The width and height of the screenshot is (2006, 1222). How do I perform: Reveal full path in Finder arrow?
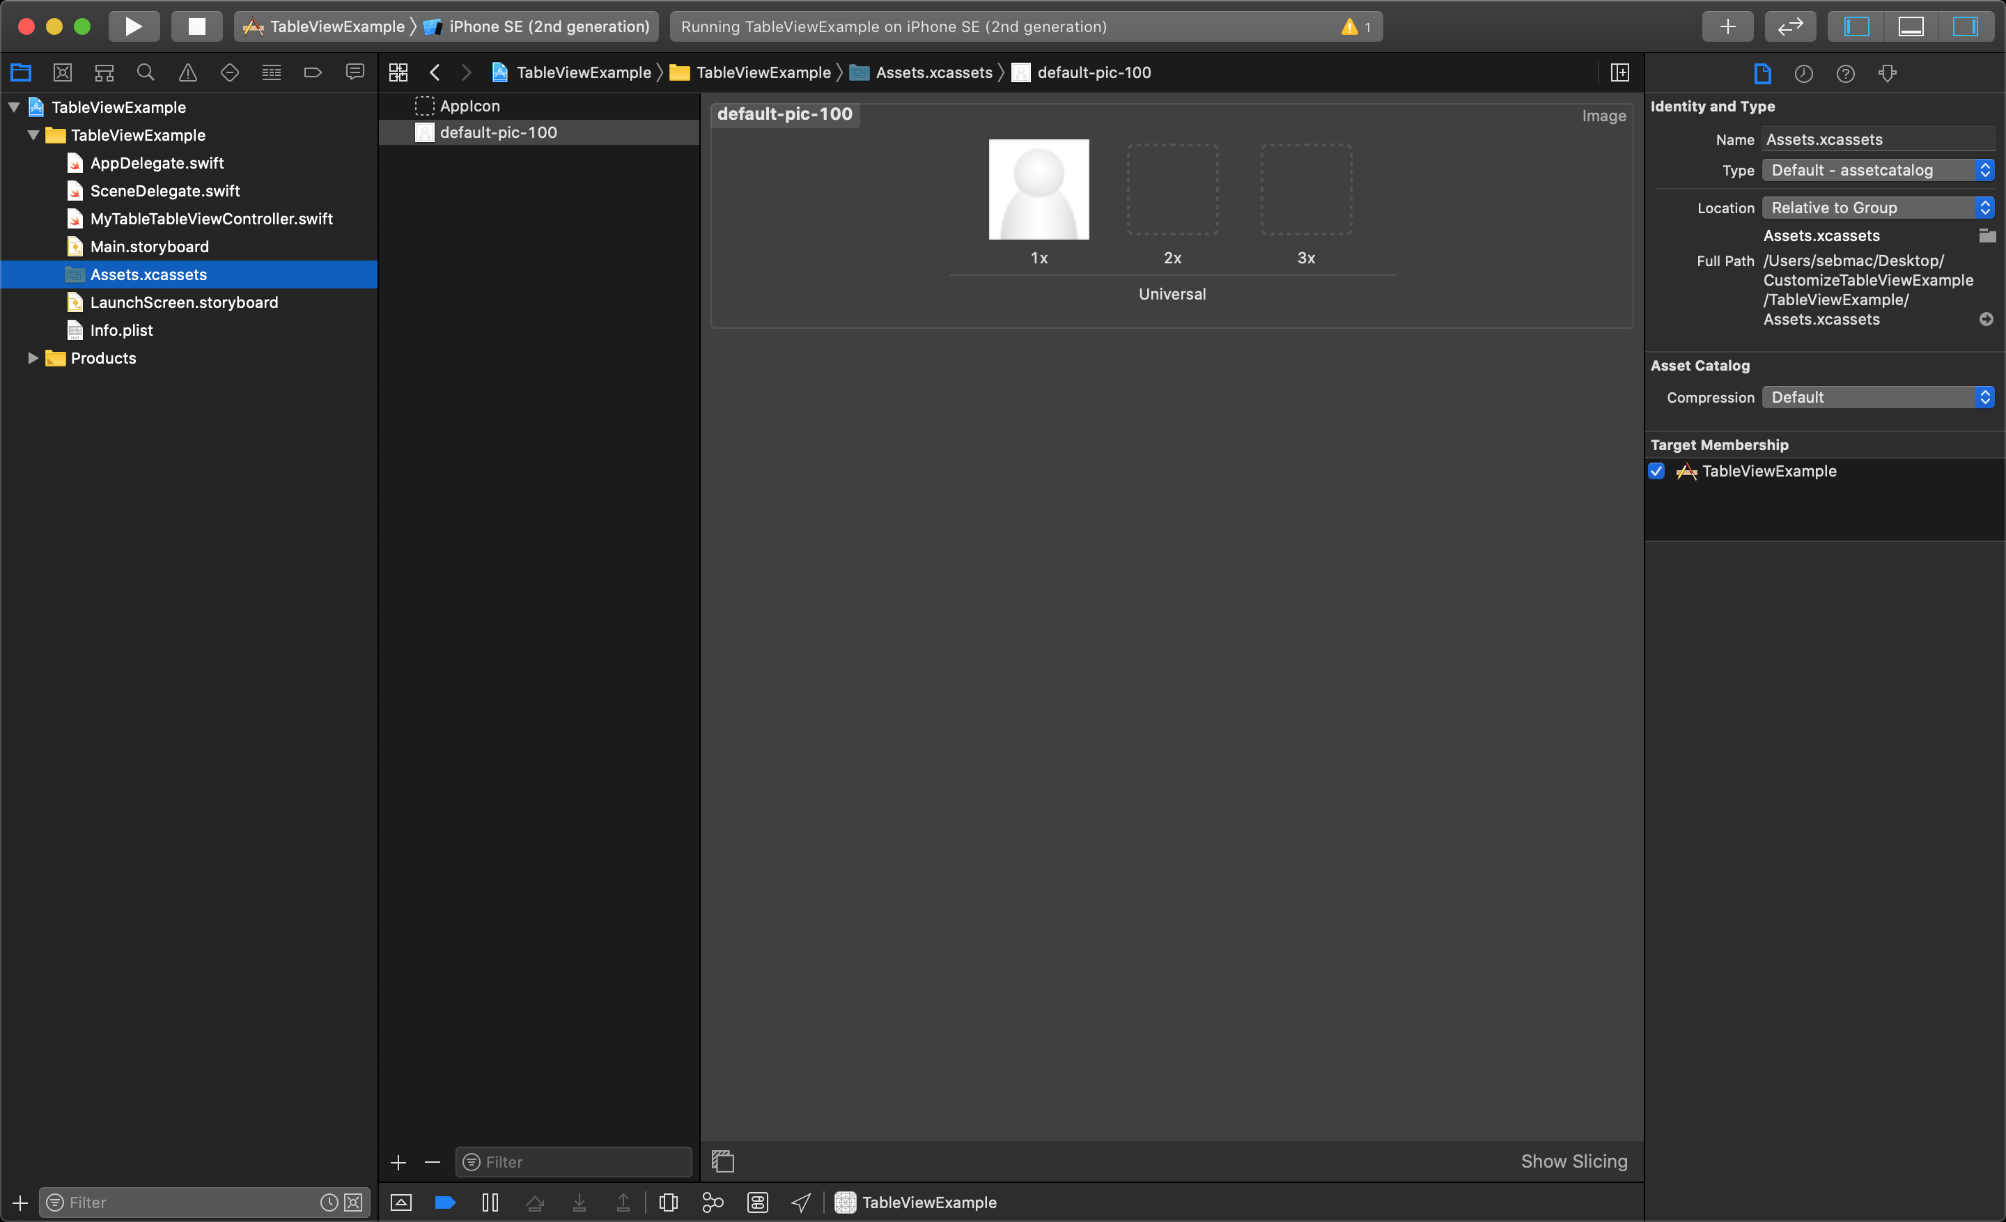pos(1986,319)
